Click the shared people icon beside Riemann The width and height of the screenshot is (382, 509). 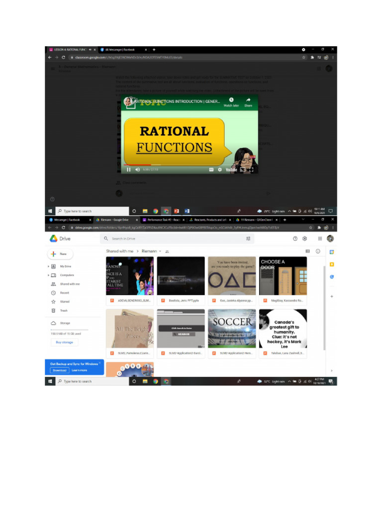[x=167, y=252]
